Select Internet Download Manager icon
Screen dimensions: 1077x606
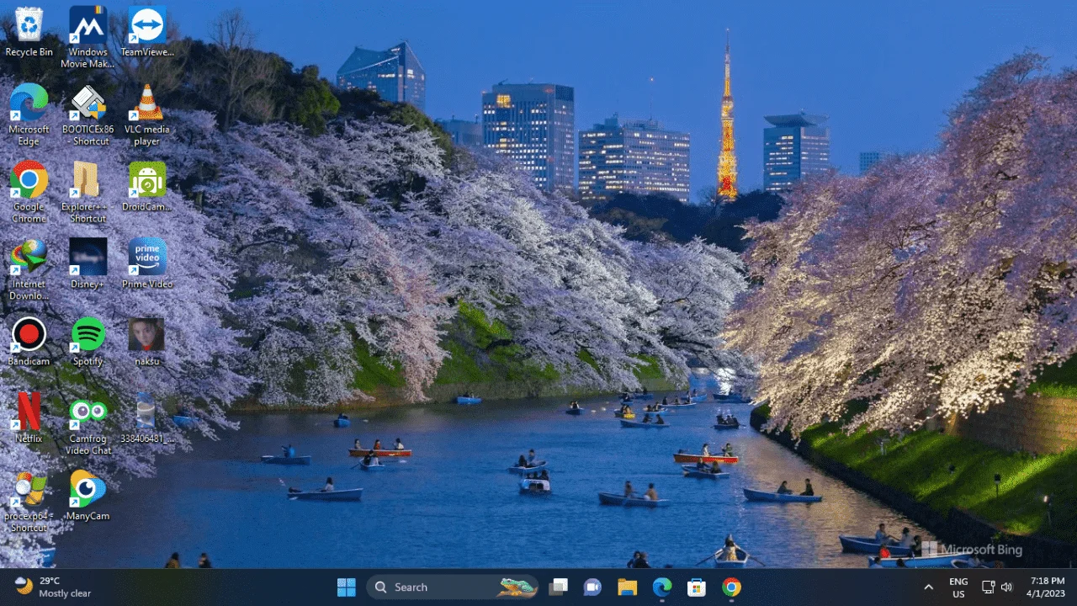click(29, 269)
